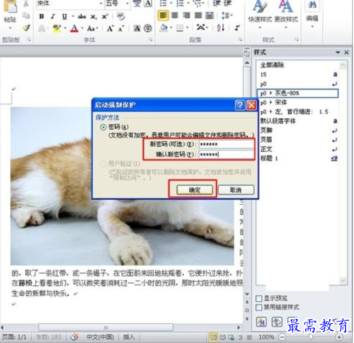Open Style Inspector icon in Styles pane
The image size is (354, 343).
pos(277,322)
